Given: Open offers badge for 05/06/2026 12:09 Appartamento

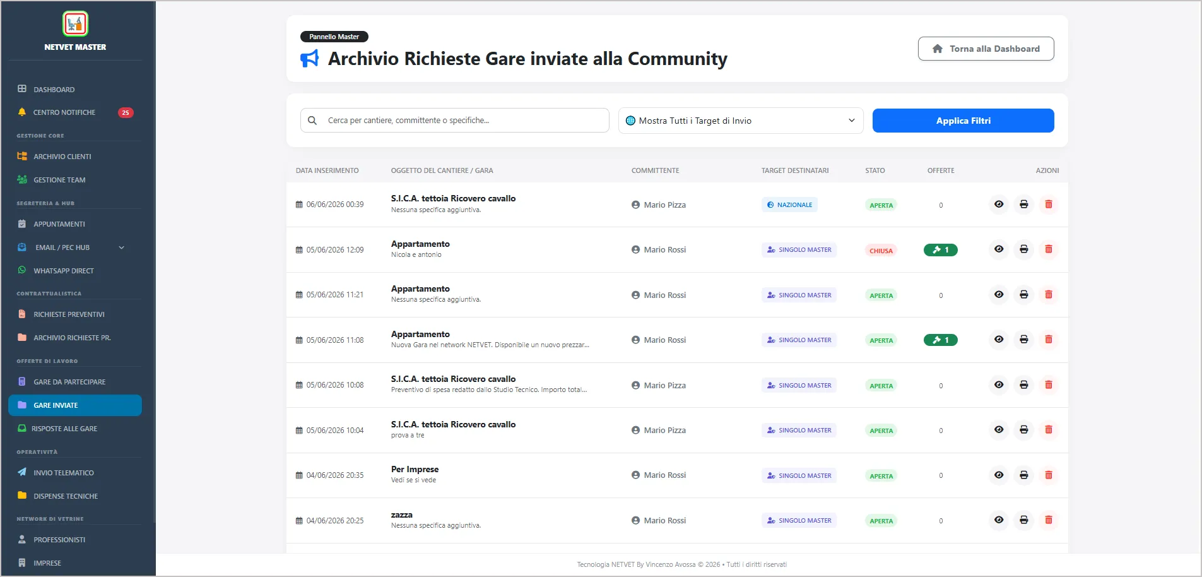Looking at the screenshot, I should tap(941, 250).
